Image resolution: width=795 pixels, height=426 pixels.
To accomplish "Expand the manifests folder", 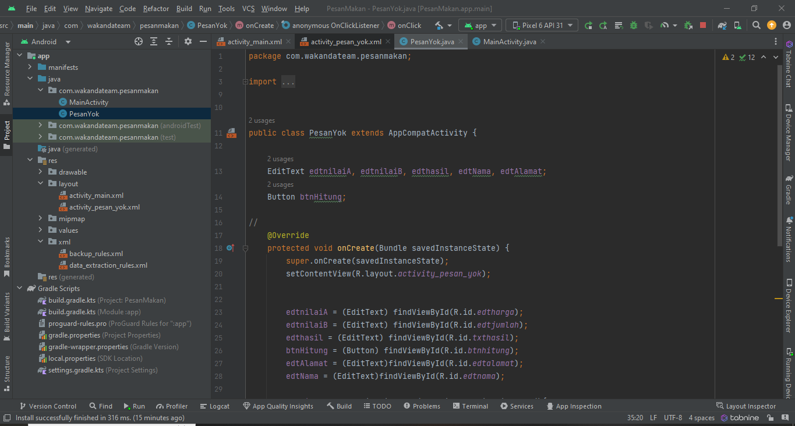I will [x=30, y=68].
